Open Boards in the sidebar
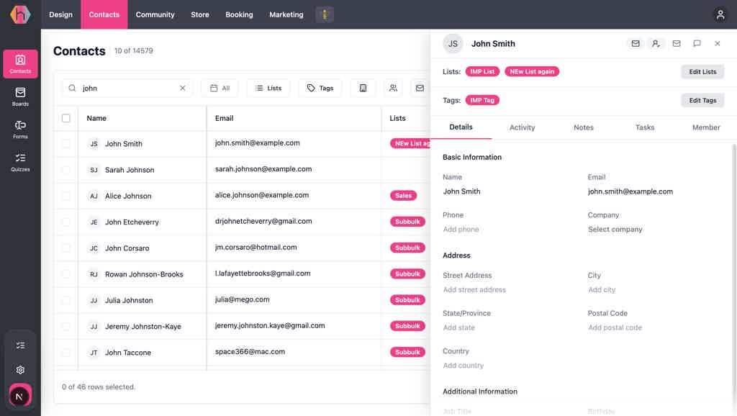 20,96
